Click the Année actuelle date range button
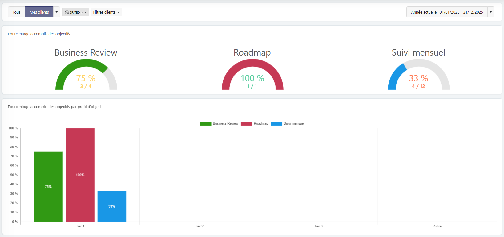Screen dimensions: 504x237 coord(447,12)
